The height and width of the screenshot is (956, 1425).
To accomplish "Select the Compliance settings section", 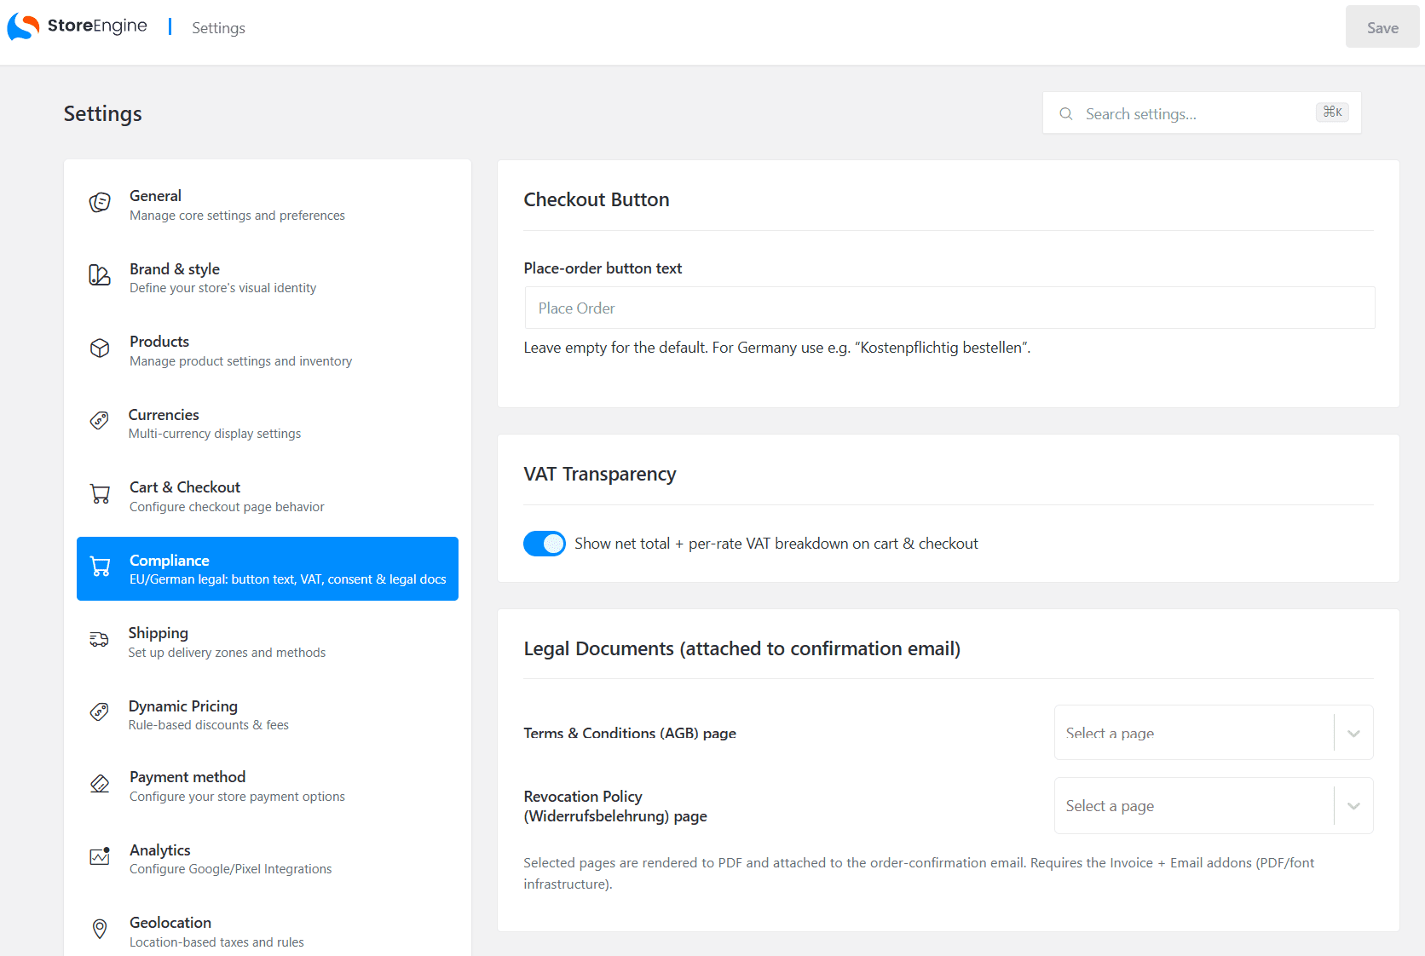I will [x=268, y=568].
